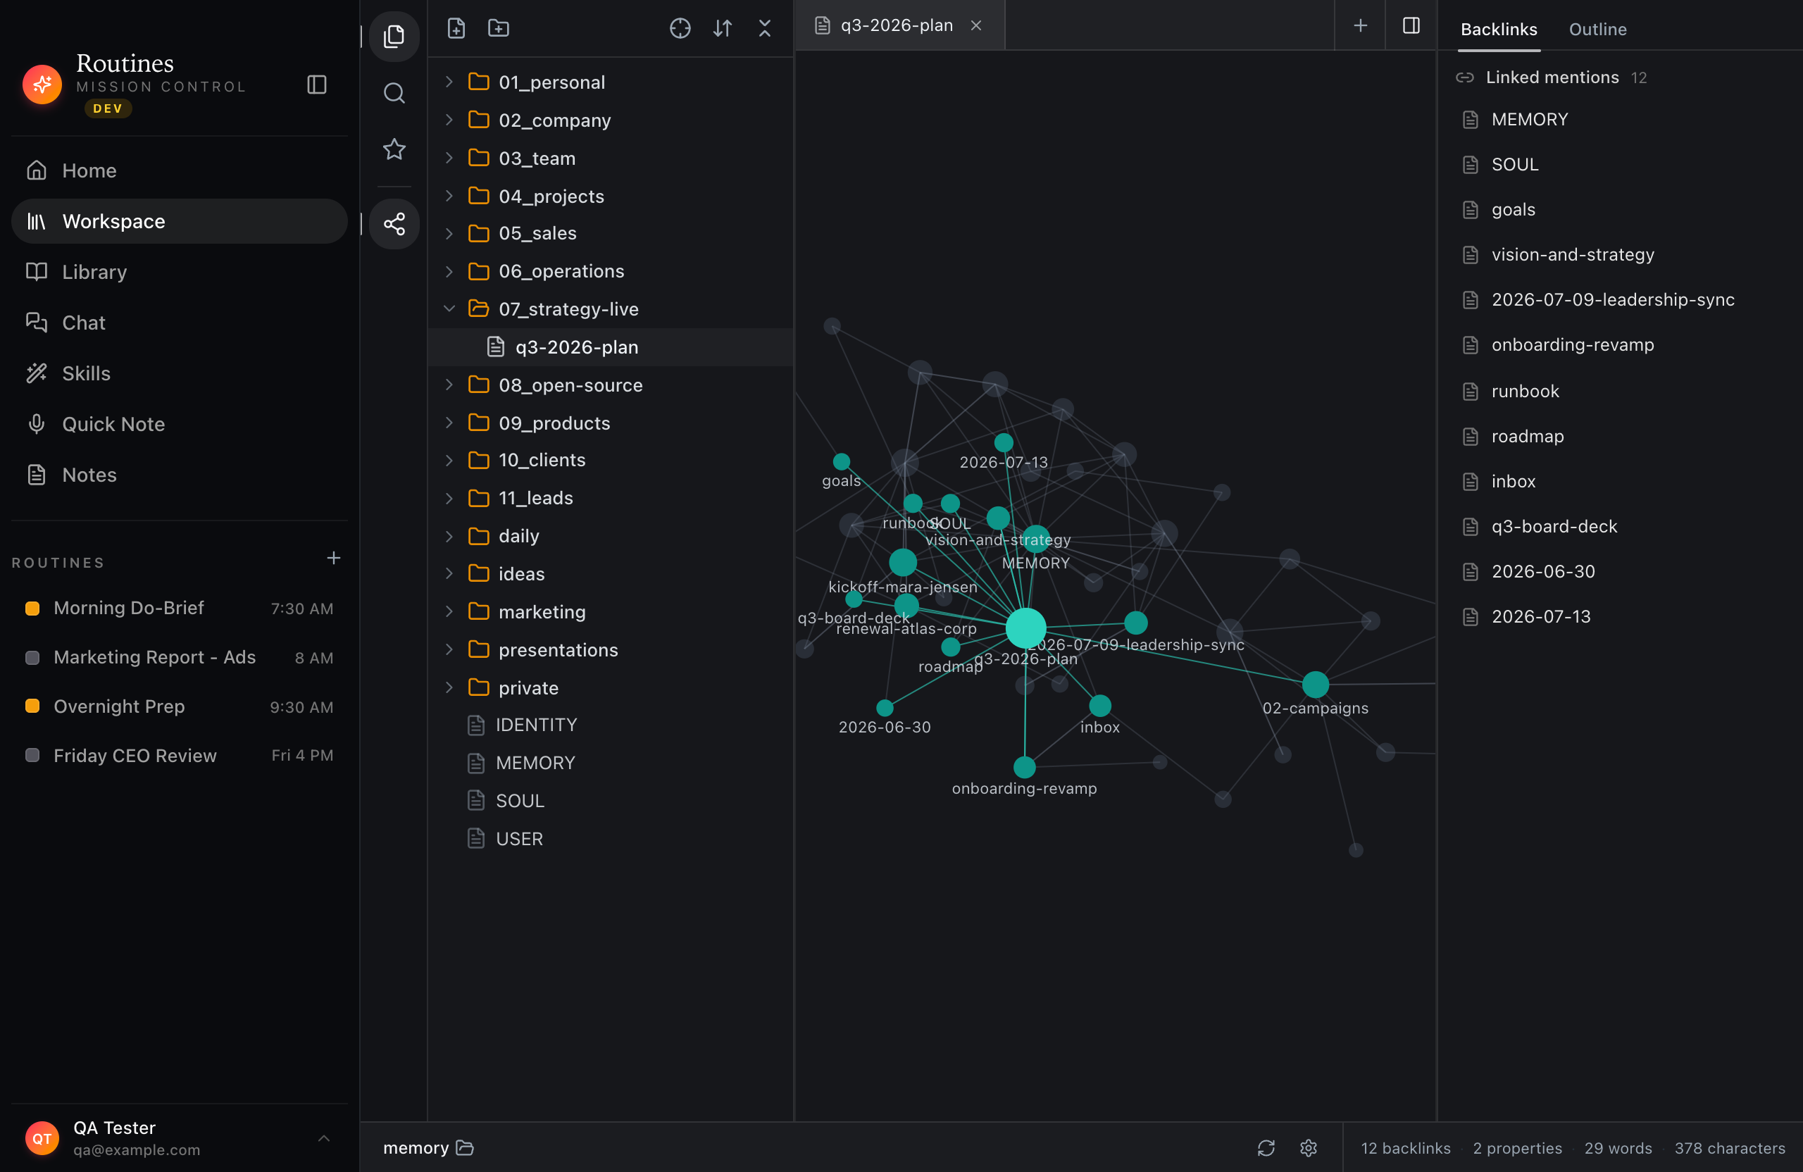Collapse the Routines app sidebar
This screenshot has width=1803, height=1172.
317,85
